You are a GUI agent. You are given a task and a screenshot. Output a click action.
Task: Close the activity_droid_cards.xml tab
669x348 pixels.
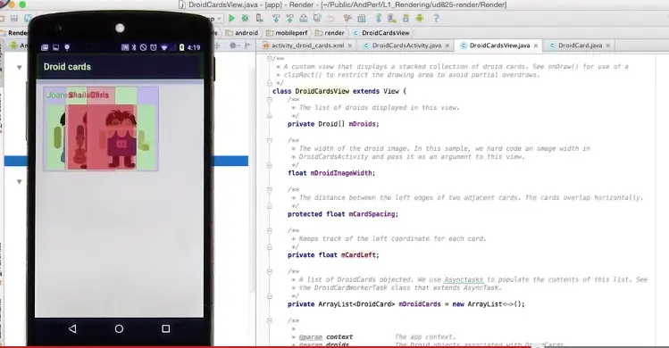350,46
